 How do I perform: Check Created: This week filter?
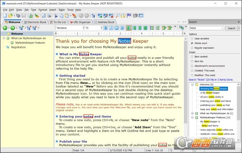(x=192, y=71)
